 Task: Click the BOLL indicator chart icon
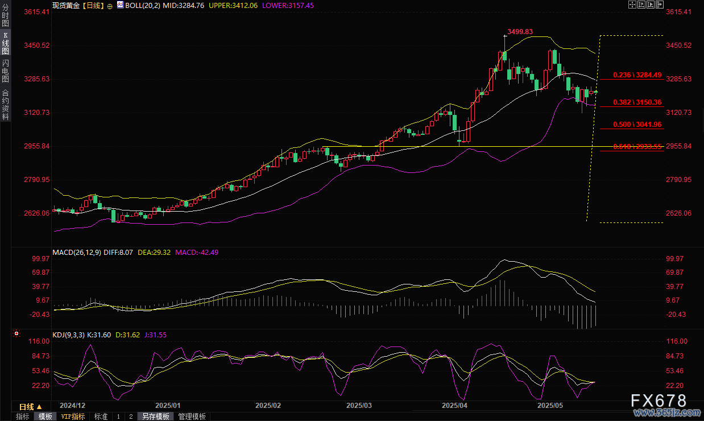119,5
